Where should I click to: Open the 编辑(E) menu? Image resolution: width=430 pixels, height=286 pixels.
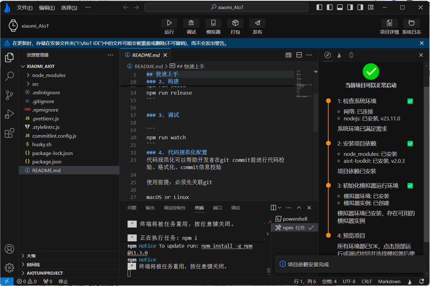(47, 8)
